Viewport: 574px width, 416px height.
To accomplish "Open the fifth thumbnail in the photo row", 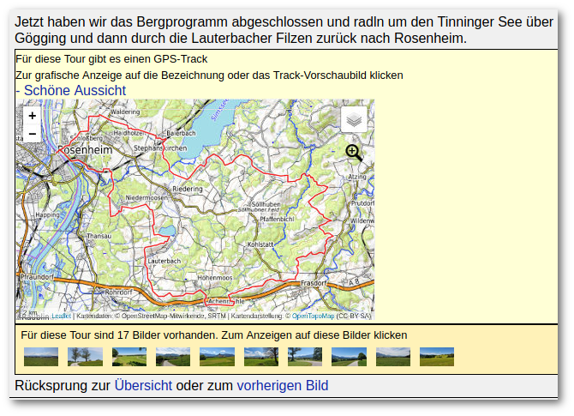I will click(x=217, y=357).
